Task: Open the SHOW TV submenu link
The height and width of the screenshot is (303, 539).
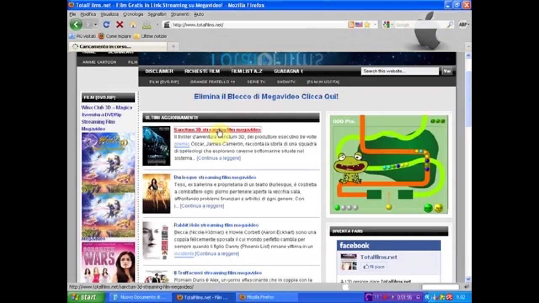Action: click(x=286, y=82)
